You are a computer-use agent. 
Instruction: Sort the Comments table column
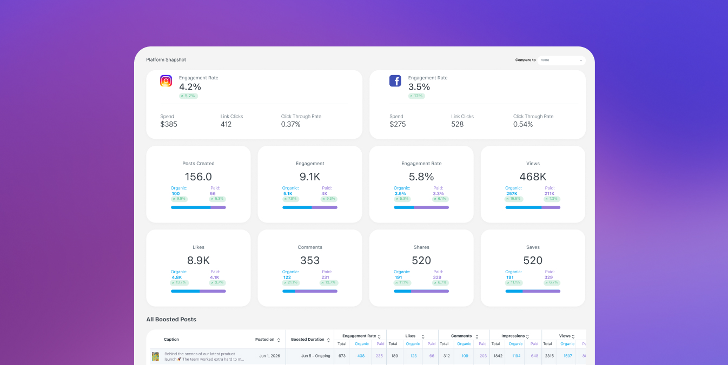pyautogui.click(x=476, y=336)
